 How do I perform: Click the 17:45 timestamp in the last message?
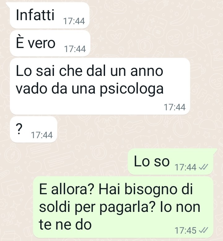coord(186,230)
